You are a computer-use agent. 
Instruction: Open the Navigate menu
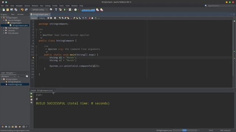pyautogui.click(x=19, y=6)
